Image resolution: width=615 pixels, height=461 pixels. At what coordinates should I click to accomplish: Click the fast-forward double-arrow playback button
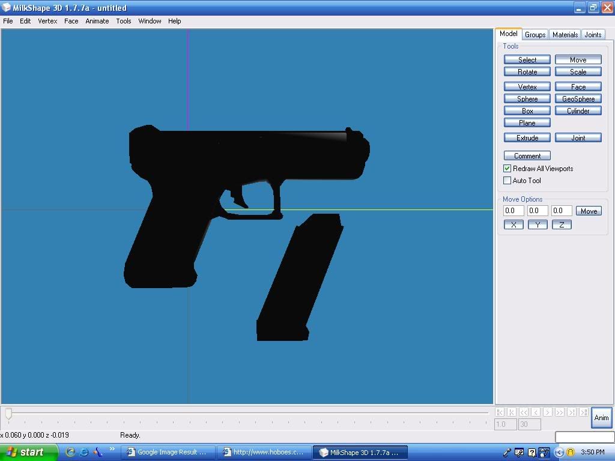click(560, 412)
